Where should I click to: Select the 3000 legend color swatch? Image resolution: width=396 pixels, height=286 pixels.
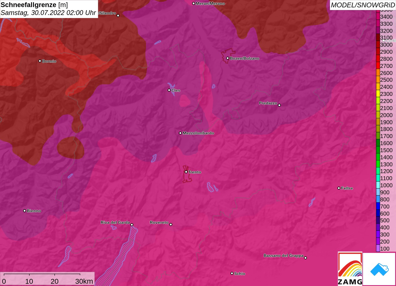coord(378,44)
